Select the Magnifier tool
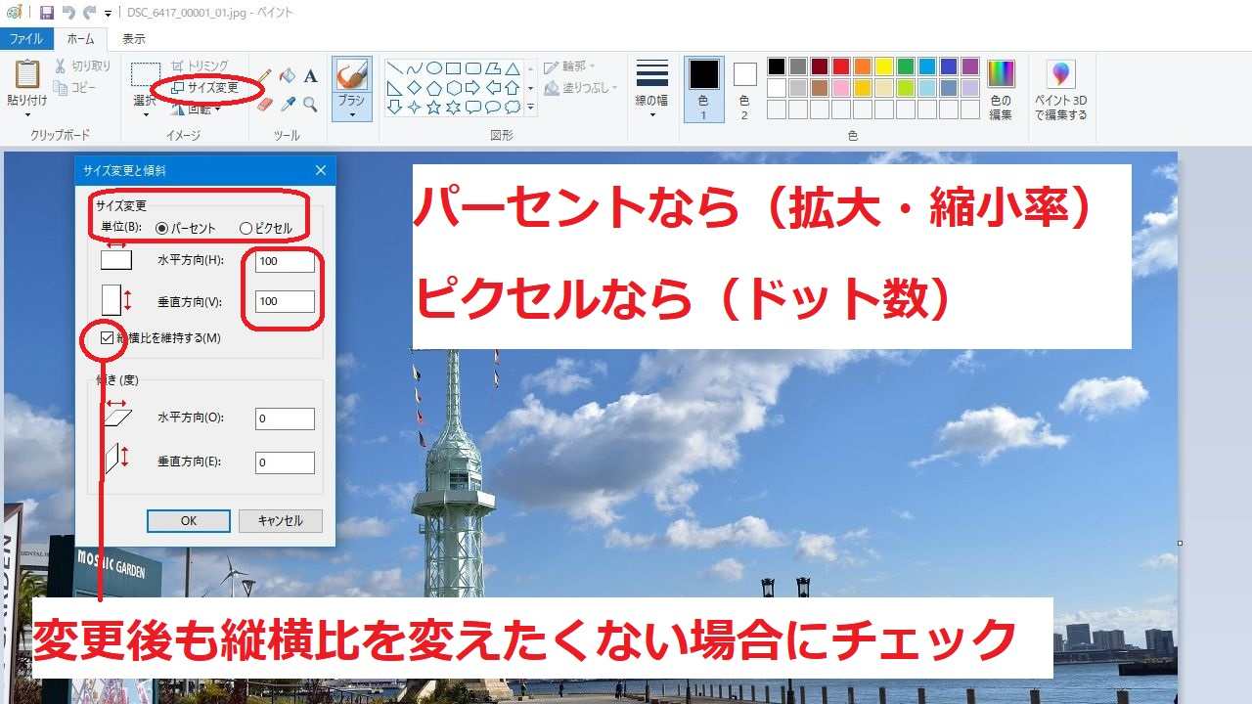The image size is (1252, 704). [310, 104]
